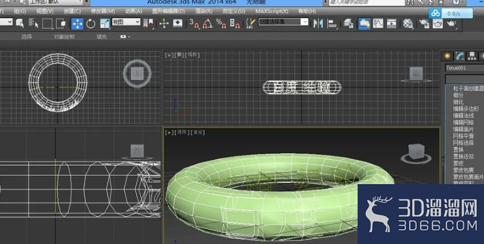
Task: Activate Select and Move tool
Action: click(77, 23)
